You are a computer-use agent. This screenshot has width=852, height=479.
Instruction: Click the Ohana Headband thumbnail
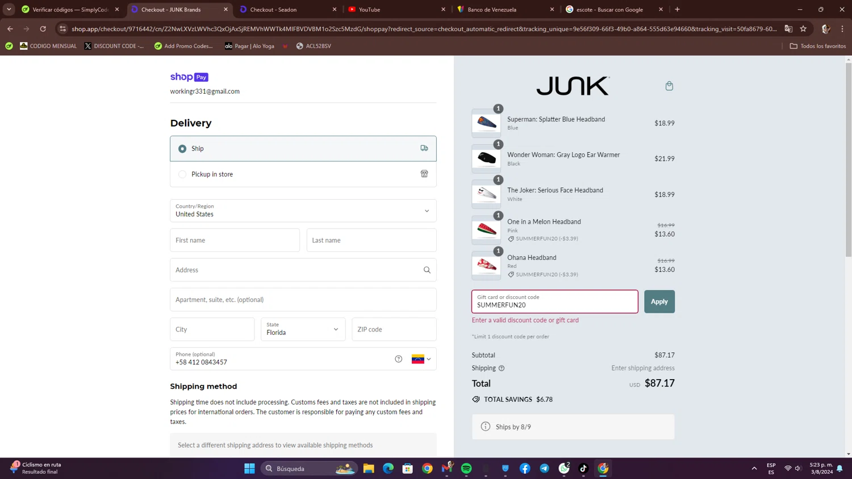(x=486, y=266)
